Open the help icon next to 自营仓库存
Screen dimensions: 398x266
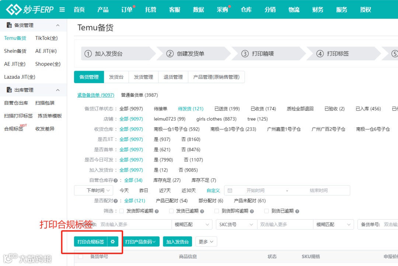click(x=115, y=180)
